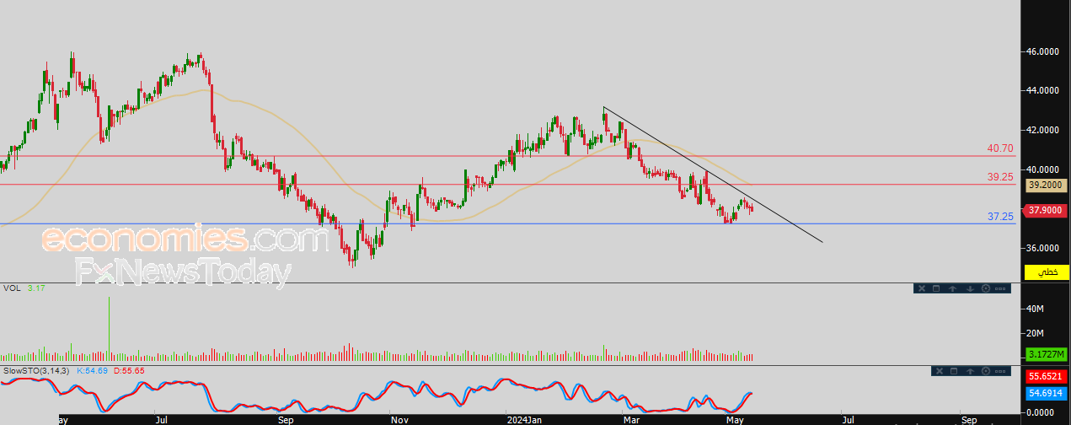The image size is (1071, 425).
Task: Maximize the SlowSTO indicator panel
Action: click(954, 371)
